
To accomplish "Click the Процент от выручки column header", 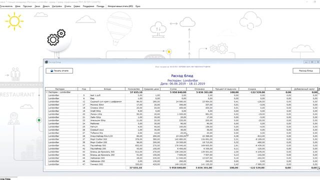I will coord(225,89).
